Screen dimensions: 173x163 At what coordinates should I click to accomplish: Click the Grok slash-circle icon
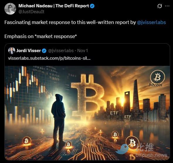(160, 6)
